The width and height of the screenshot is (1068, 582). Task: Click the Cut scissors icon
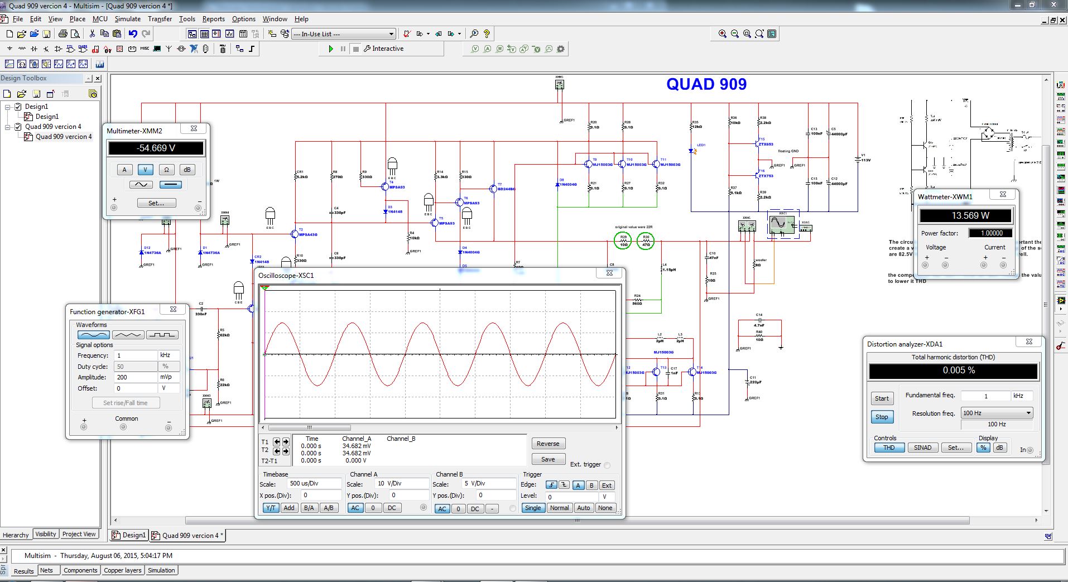point(92,33)
